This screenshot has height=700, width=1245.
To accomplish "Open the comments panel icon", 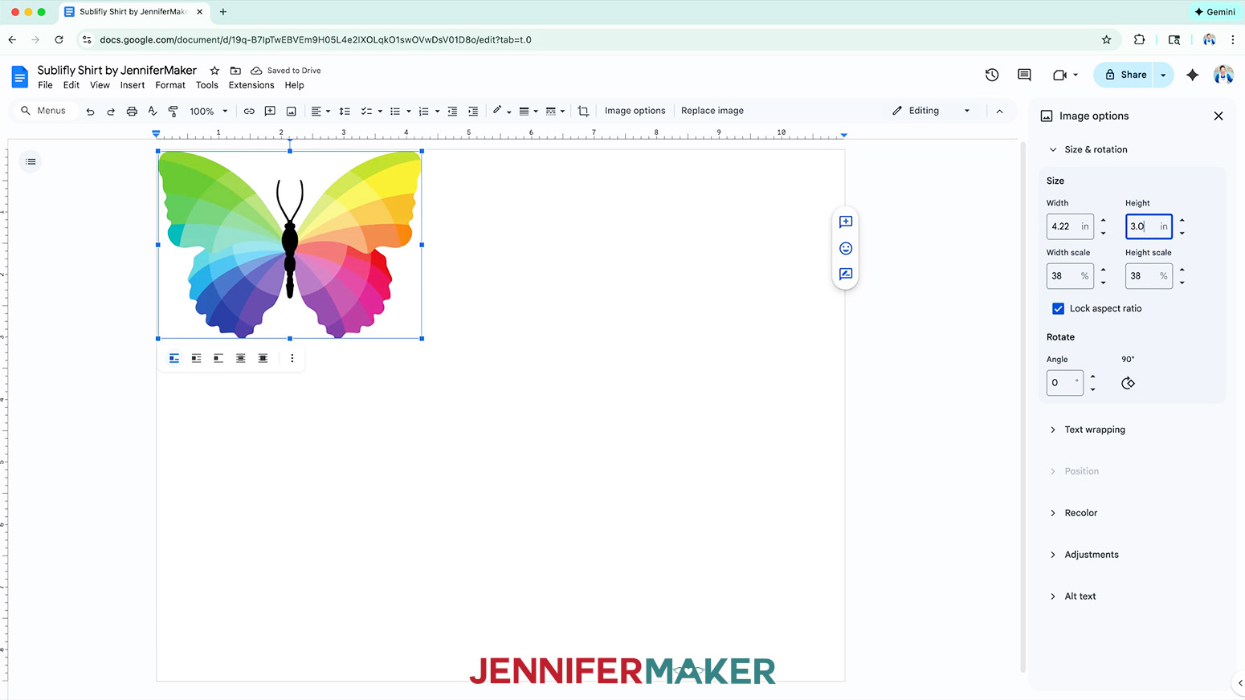I will tap(1024, 75).
